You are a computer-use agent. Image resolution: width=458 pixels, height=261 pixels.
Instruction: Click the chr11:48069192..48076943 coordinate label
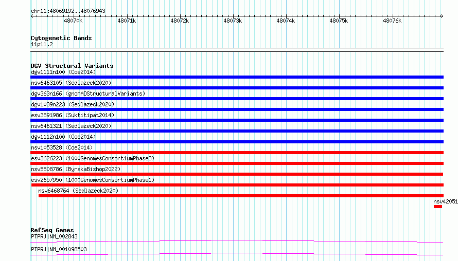68,11
